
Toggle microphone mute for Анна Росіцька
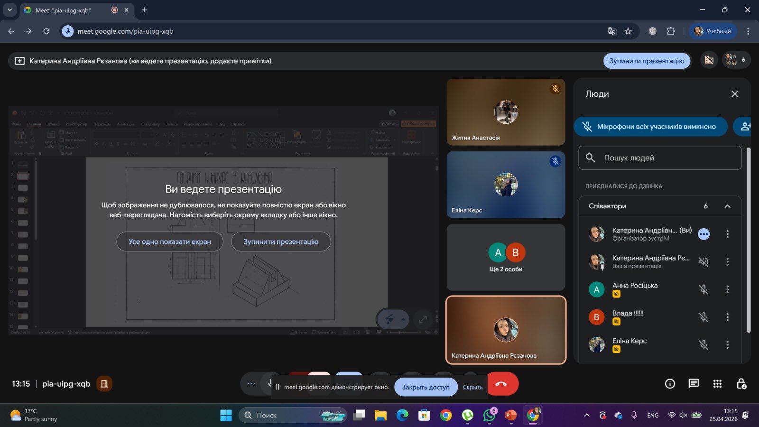703,289
